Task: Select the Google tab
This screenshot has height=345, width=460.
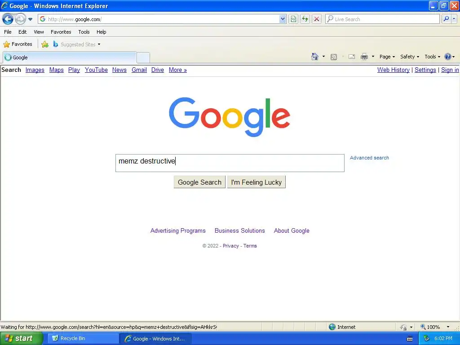Action: point(70,57)
